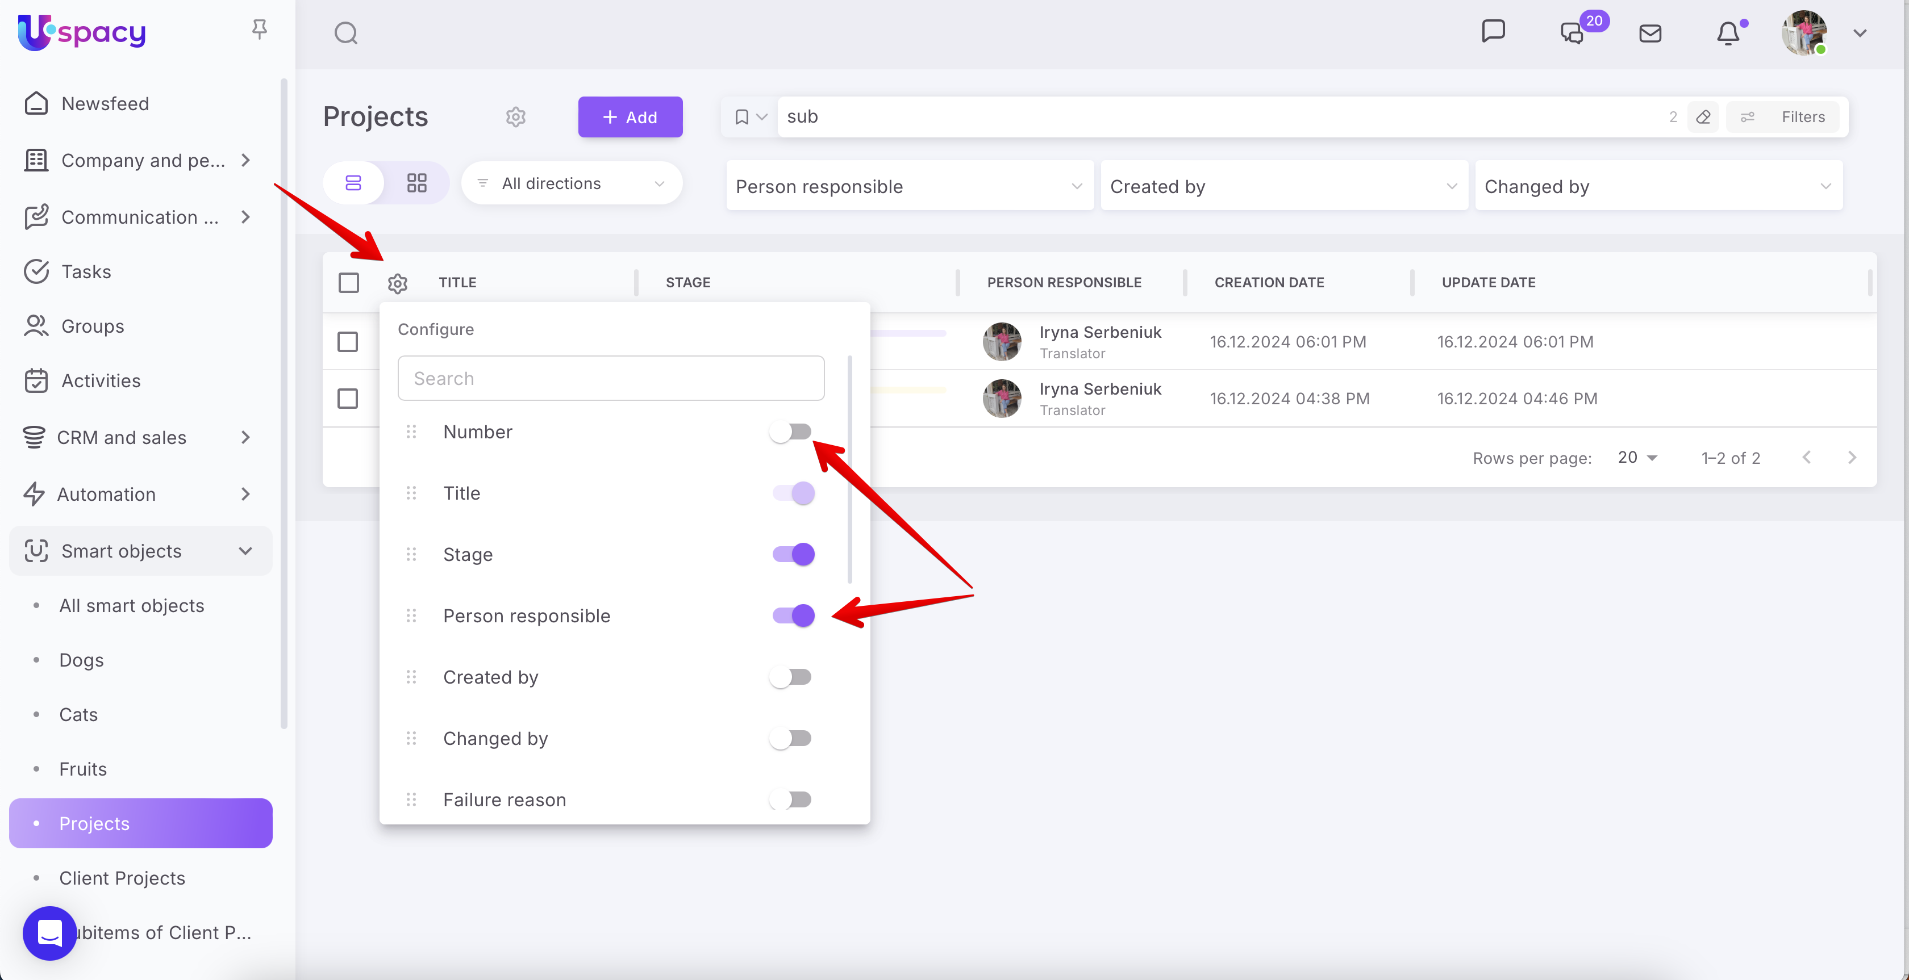This screenshot has height=980, width=1909.
Task: Open the mail envelope icon
Action: pos(1649,33)
